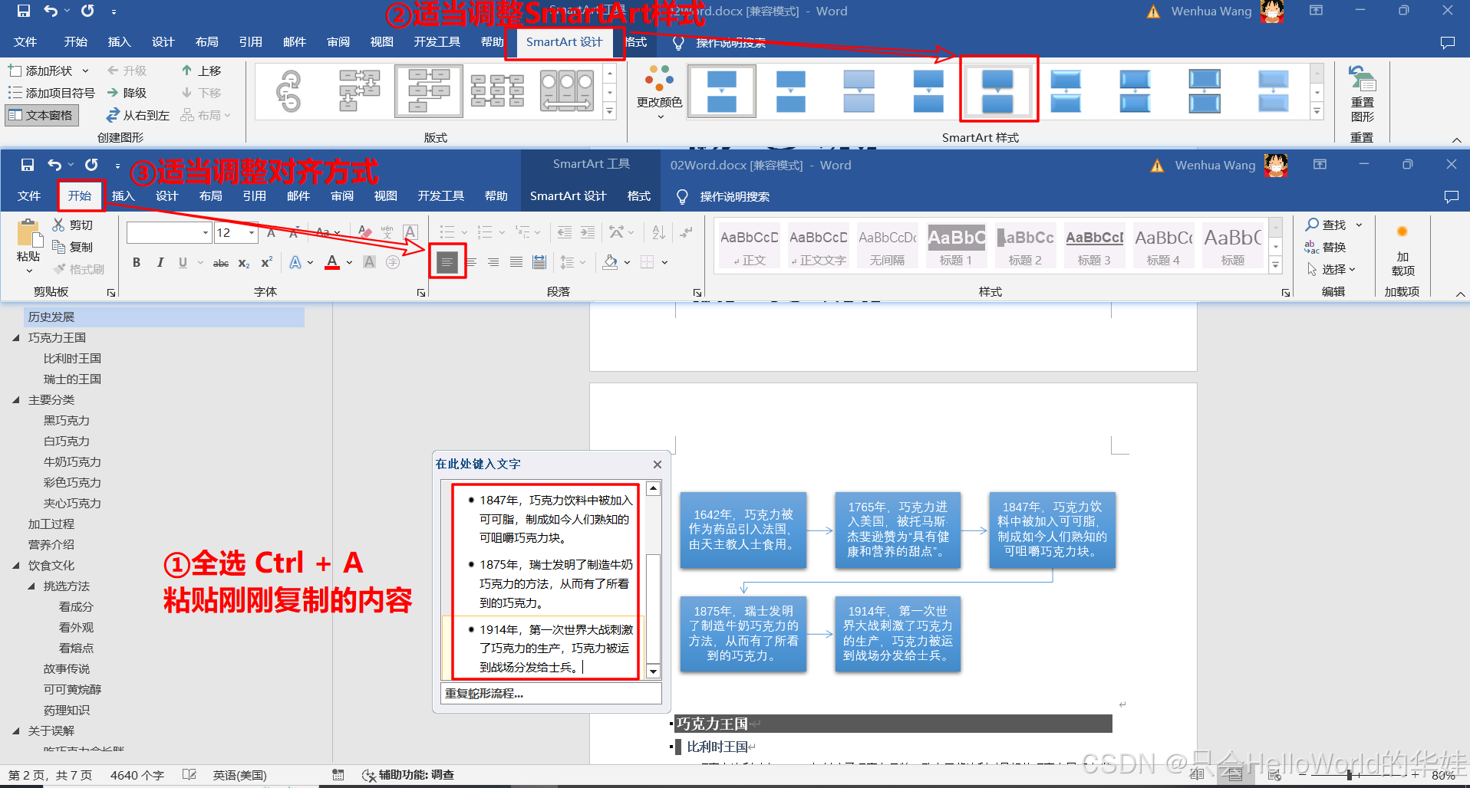Select the third SmartArt layout thumbnail
This screenshot has height=788, width=1470.
coord(429,90)
